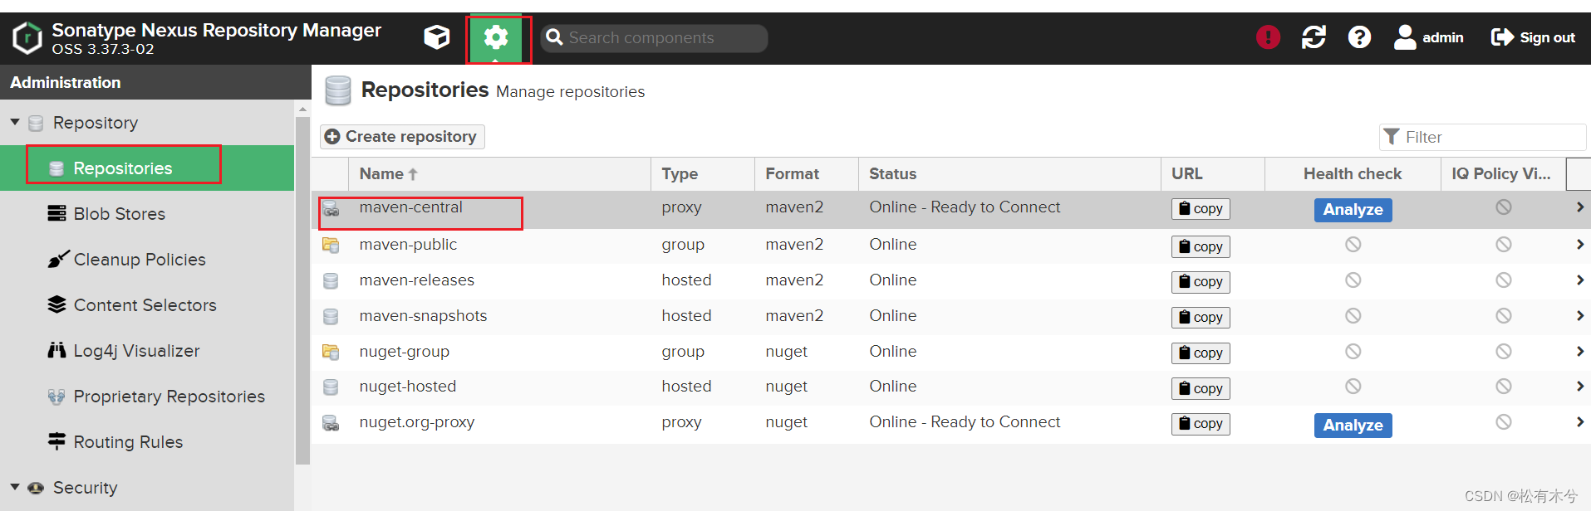Click the Refresh icon in header

[1314, 37]
